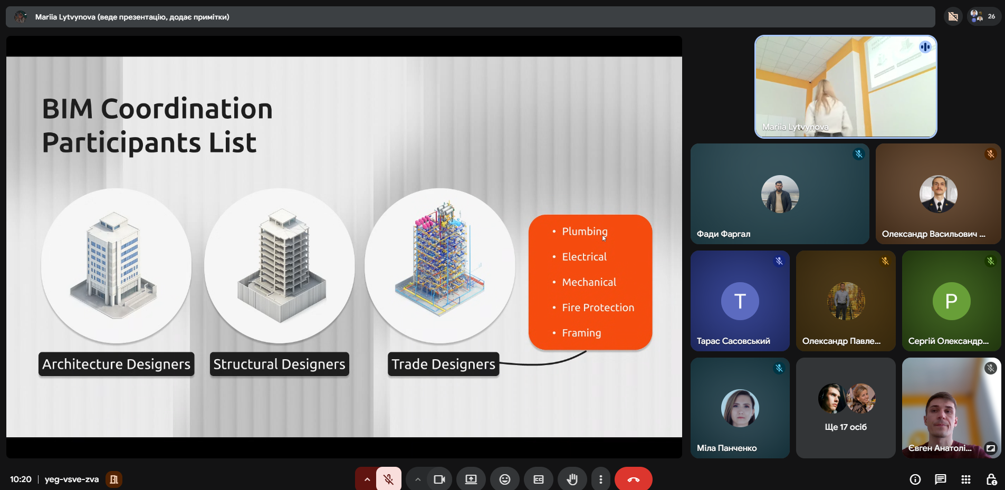Open audio settings chevron beside microphone
Image resolution: width=1005 pixels, height=490 pixels.
(x=367, y=479)
